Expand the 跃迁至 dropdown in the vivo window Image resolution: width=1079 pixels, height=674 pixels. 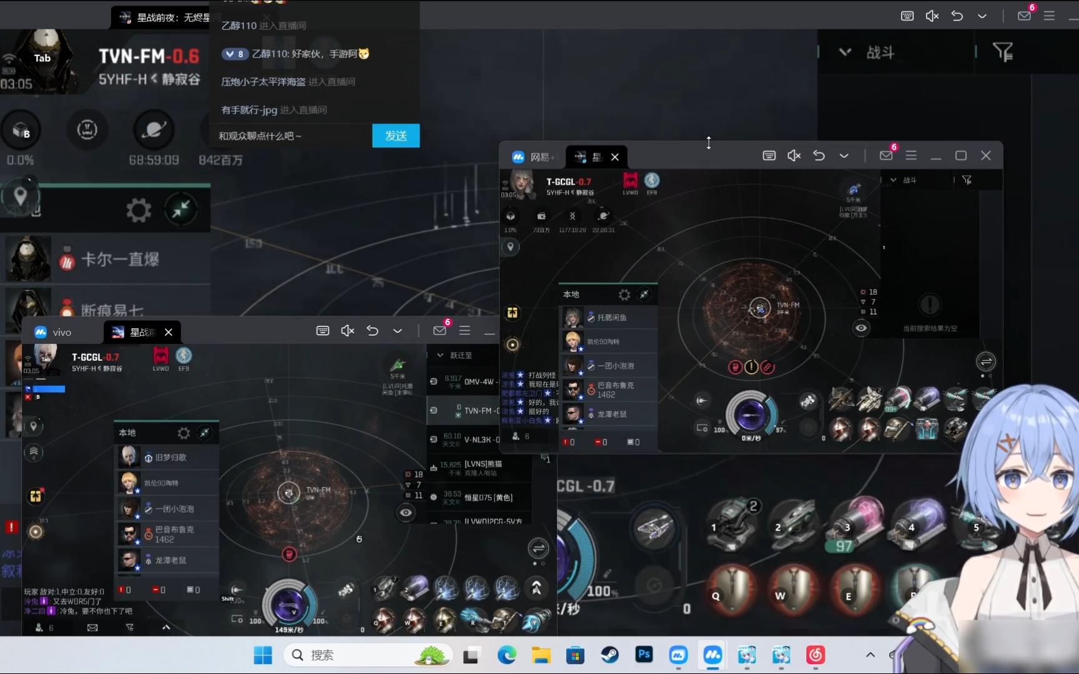[x=440, y=355]
